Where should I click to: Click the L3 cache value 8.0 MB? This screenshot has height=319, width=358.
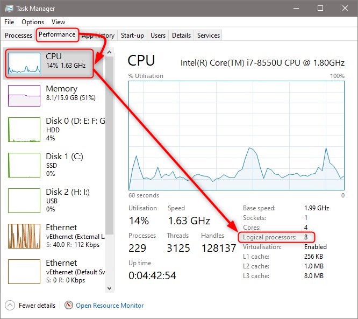(314, 276)
